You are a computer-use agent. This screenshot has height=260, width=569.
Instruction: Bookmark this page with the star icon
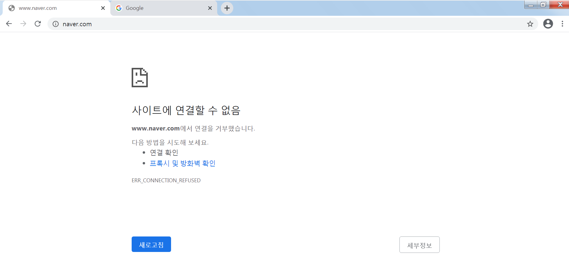[530, 24]
